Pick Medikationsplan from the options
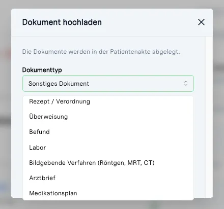This screenshot has height=209, width=224. pos(108,193)
